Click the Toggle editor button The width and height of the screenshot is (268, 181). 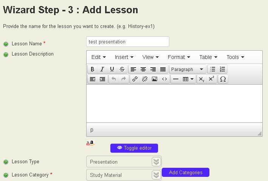click(134, 148)
